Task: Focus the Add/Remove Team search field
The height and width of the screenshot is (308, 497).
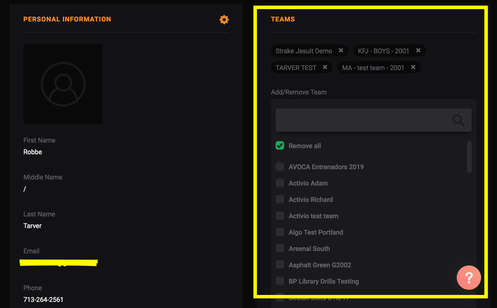Action: 362,120
